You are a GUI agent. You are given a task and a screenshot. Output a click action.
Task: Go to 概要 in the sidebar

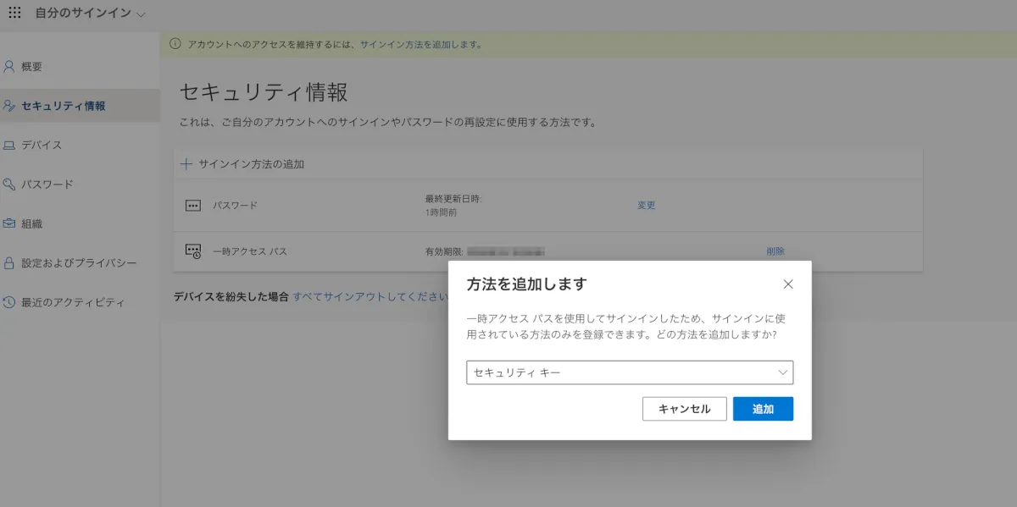pos(31,67)
